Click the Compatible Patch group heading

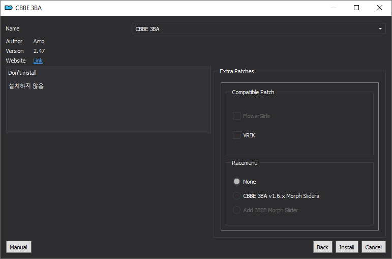coord(253,92)
